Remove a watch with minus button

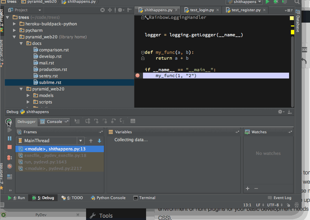(256, 188)
